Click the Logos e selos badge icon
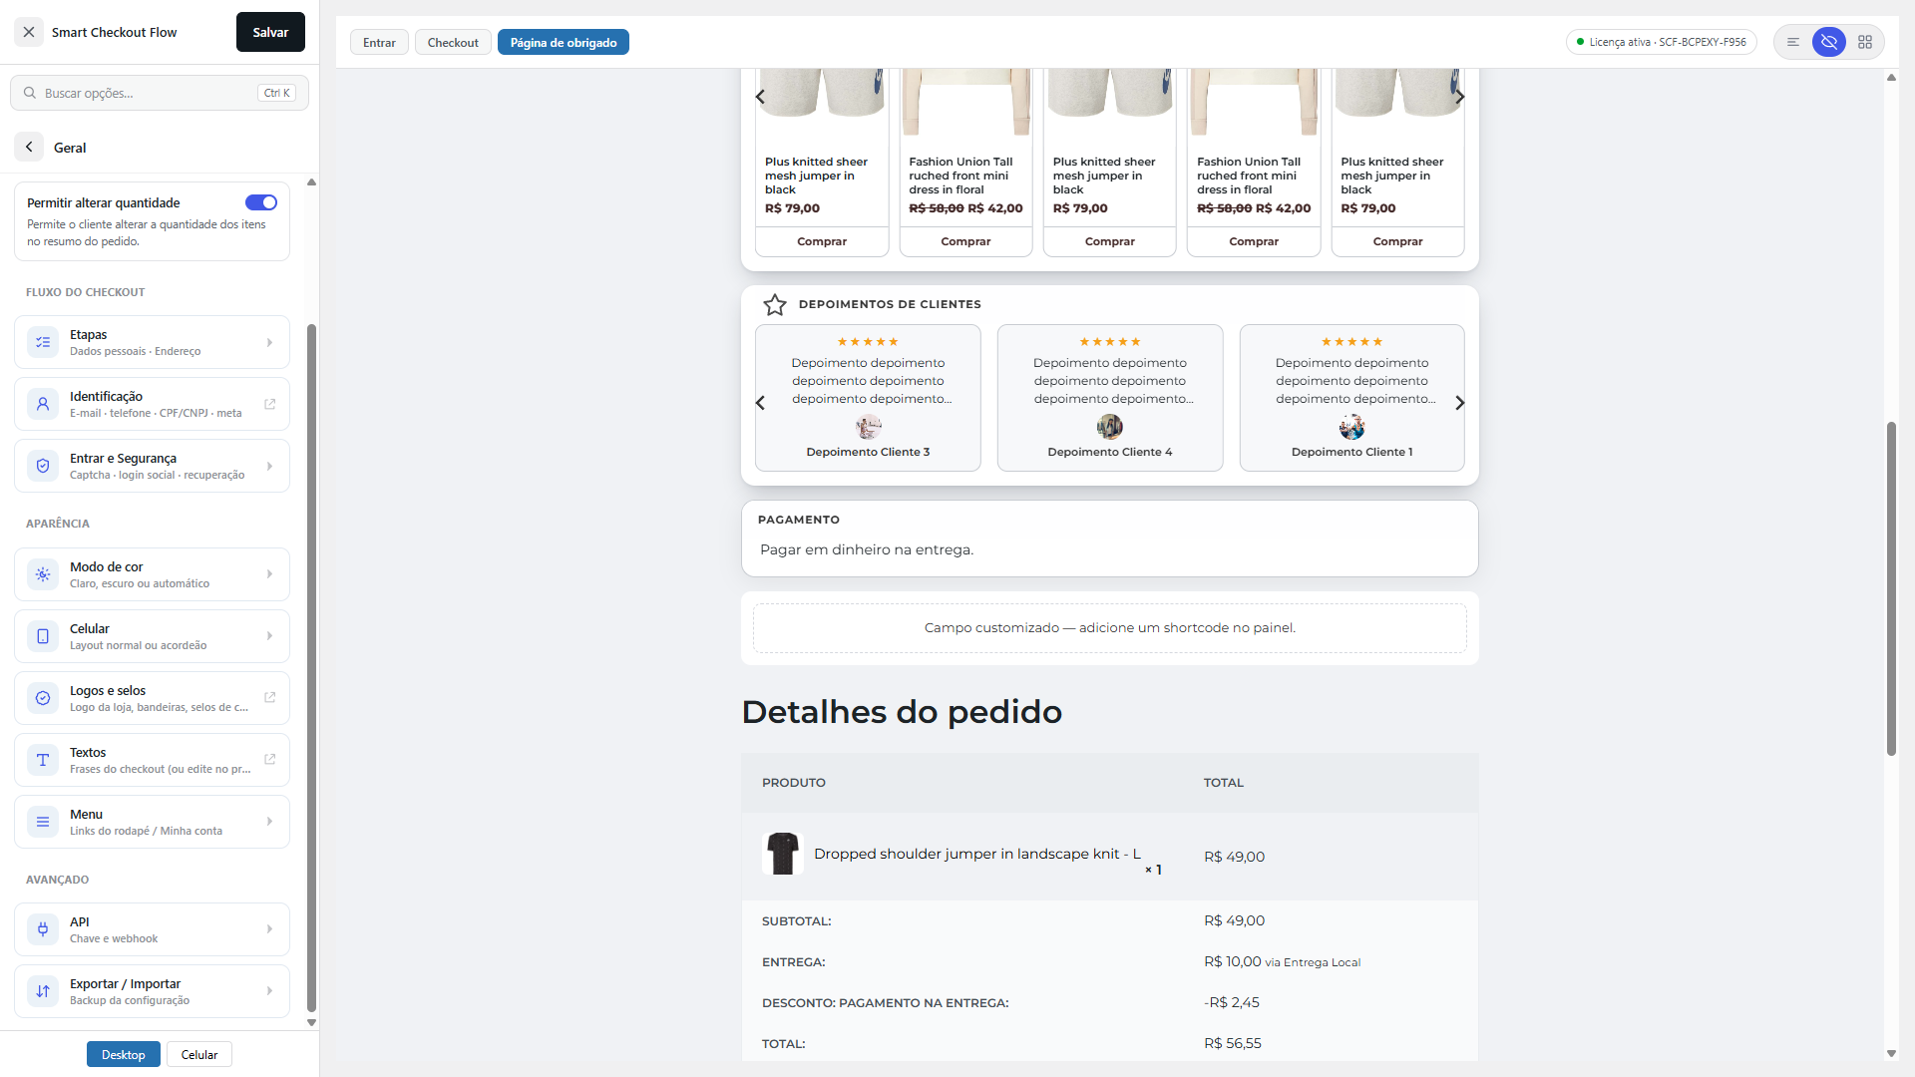The height and width of the screenshot is (1077, 1915). (43, 698)
